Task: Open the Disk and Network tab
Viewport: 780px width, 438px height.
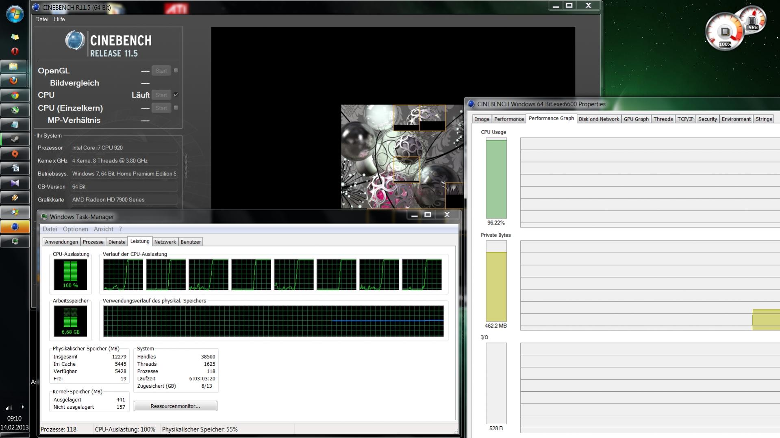Action: 599,119
